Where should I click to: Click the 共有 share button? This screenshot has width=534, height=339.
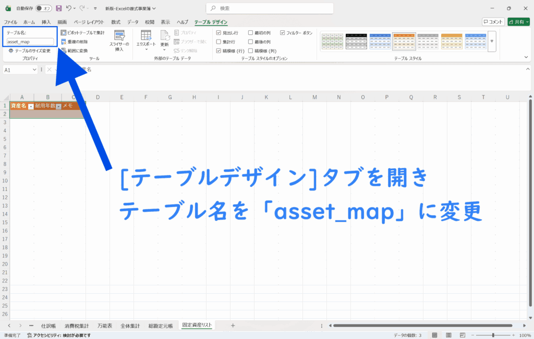click(518, 22)
